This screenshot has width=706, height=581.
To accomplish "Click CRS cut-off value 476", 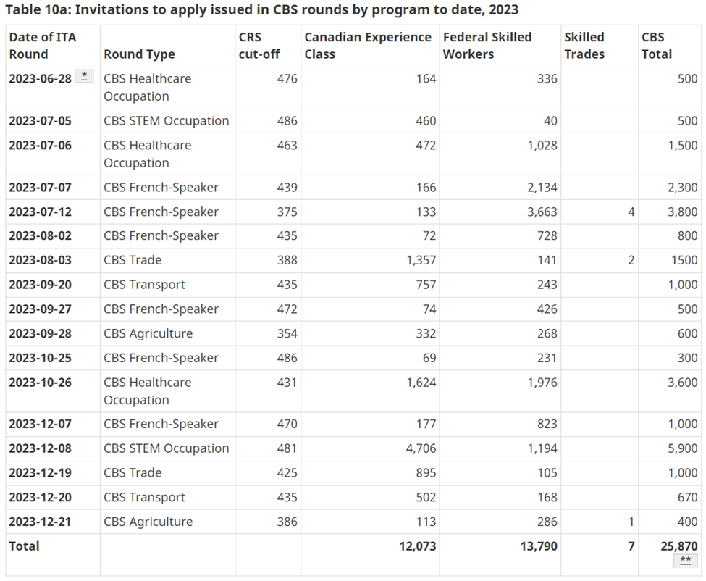I will coord(287,78).
